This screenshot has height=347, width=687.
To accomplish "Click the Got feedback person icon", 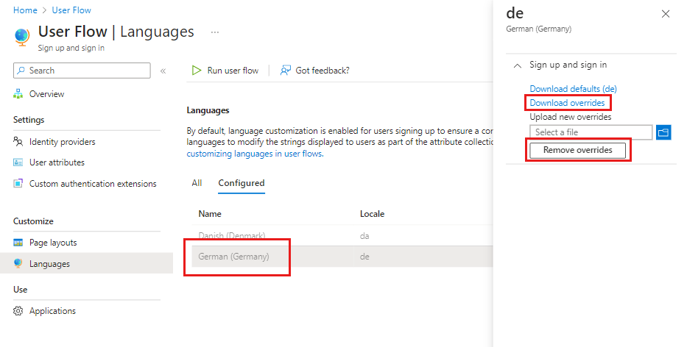I will click(x=285, y=70).
